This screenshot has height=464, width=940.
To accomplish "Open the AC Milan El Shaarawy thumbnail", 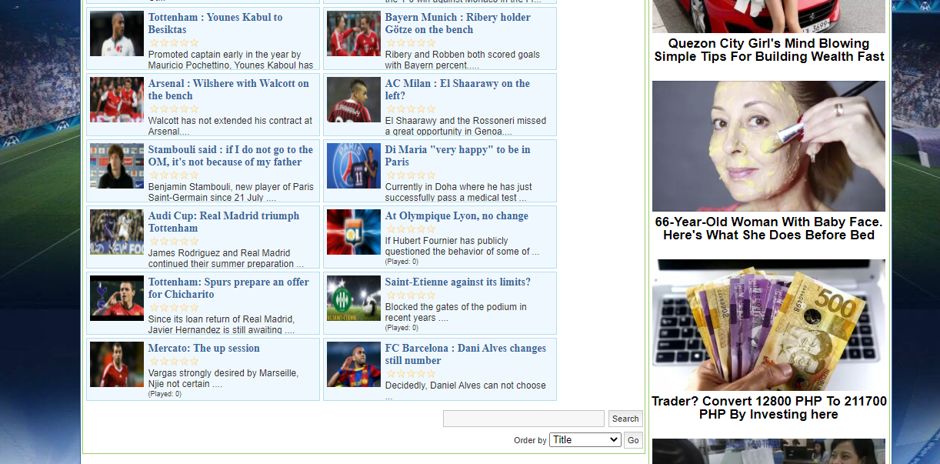I will click(353, 100).
